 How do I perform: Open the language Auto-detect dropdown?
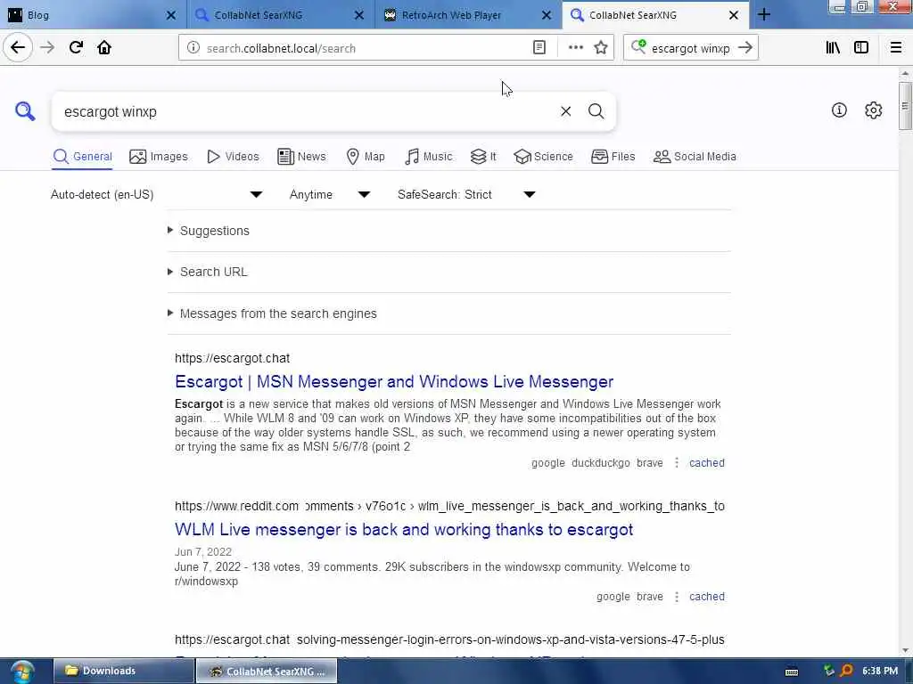[x=156, y=195]
